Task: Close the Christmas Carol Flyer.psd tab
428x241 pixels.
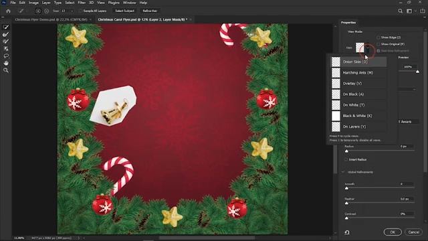Action: pyautogui.click(x=191, y=19)
